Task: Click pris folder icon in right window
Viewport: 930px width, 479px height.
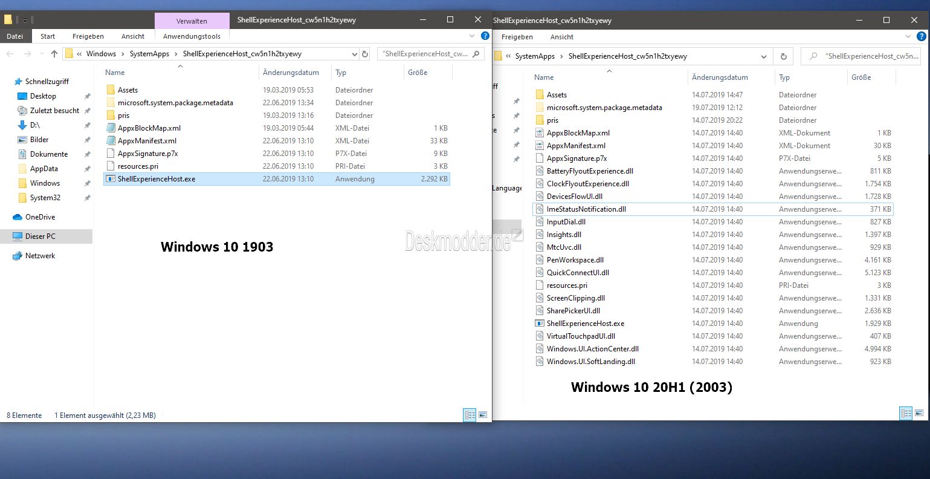Action: [x=540, y=120]
